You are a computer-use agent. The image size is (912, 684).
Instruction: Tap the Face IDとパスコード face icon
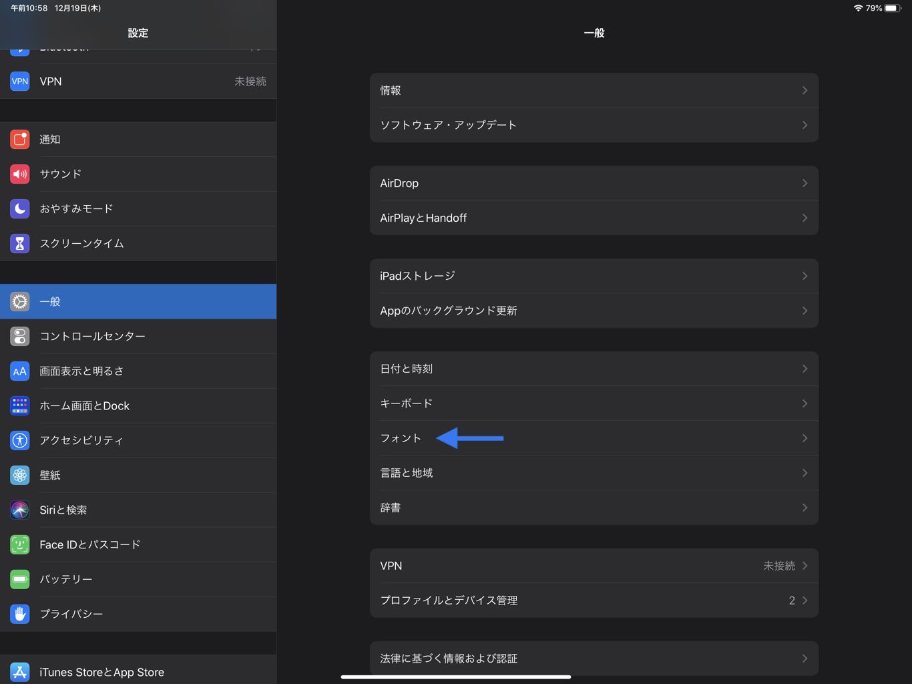20,544
